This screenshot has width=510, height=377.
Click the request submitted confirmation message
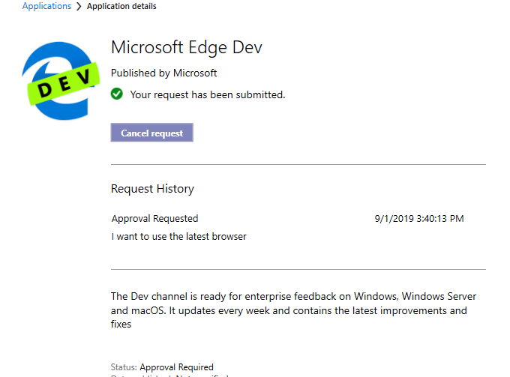(207, 95)
